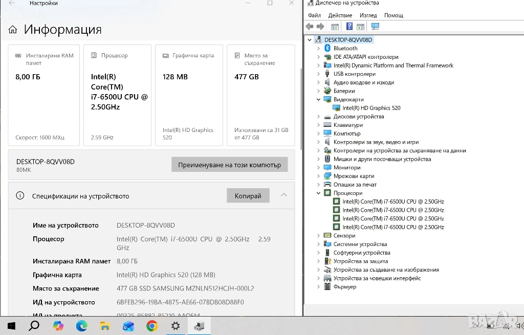Click the Help icon in Device Manager toolbar
524x335 pixels.
pyautogui.click(x=350, y=27)
